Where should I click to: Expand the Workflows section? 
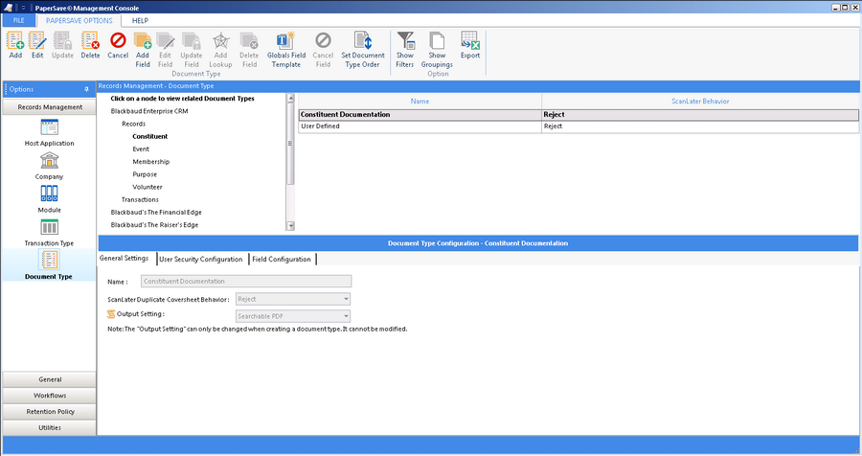click(x=49, y=396)
